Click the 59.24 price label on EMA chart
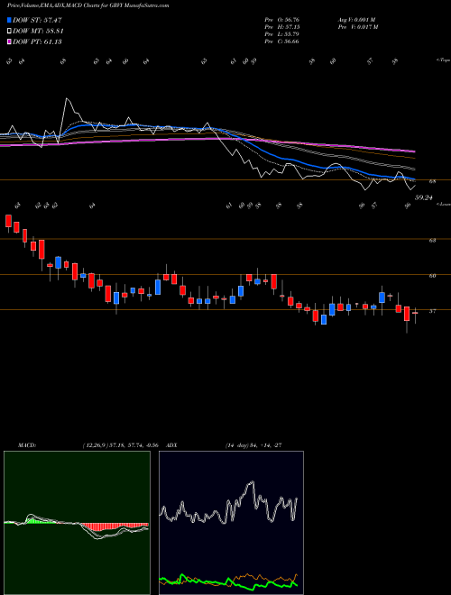Screen dimensions: 451x595 click(424, 197)
